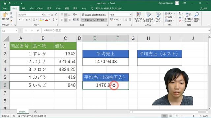Toggle center horizontal alignment
This screenshot has width=211, height=118.
pyautogui.click(x=66, y=20)
